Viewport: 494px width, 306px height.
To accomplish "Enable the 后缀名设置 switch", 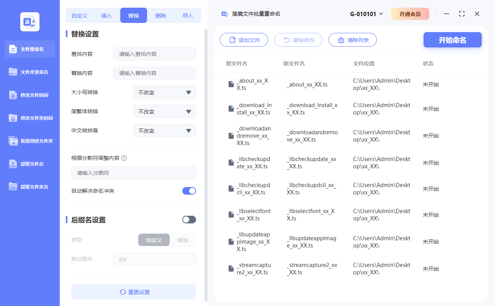I will [189, 219].
